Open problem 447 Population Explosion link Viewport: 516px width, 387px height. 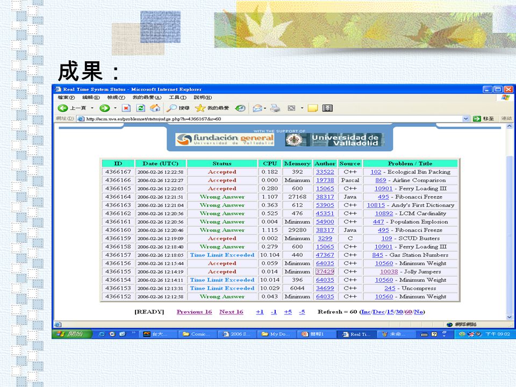(378, 222)
